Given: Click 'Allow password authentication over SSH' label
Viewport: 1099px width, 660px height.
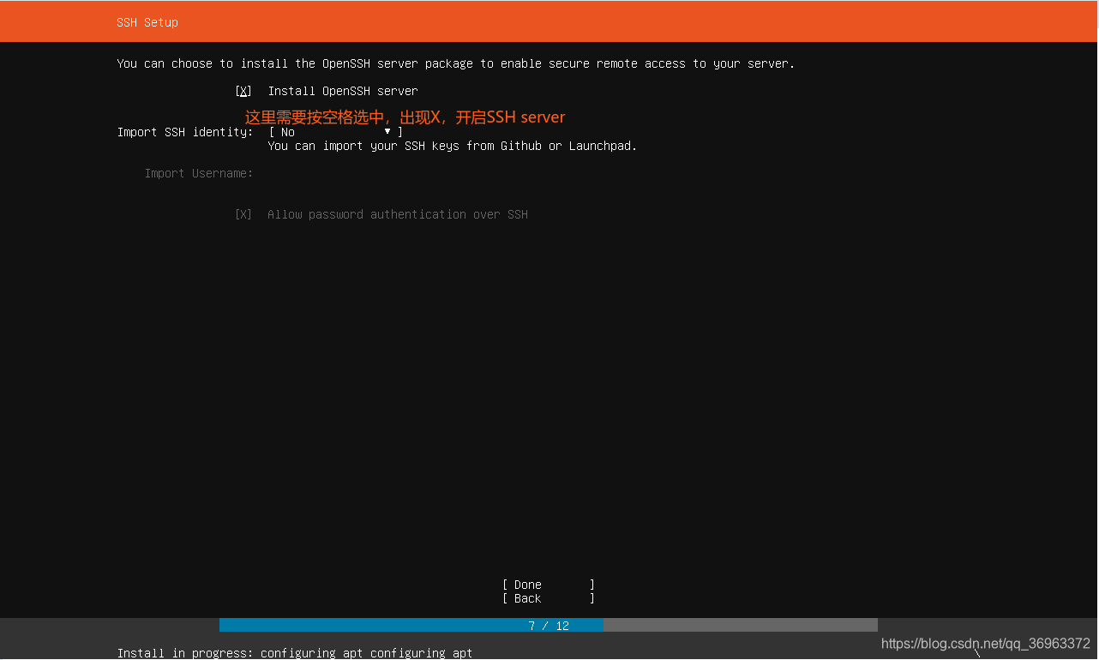Looking at the screenshot, I should point(398,214).
